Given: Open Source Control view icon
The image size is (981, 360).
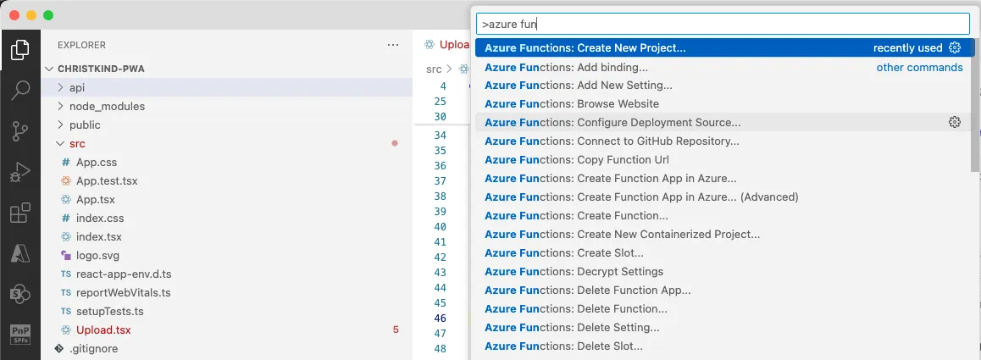Looking at the screenshot, I should point(20,130).
